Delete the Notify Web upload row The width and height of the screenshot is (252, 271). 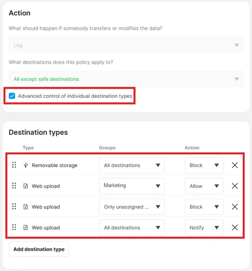(x=234, y=227)
